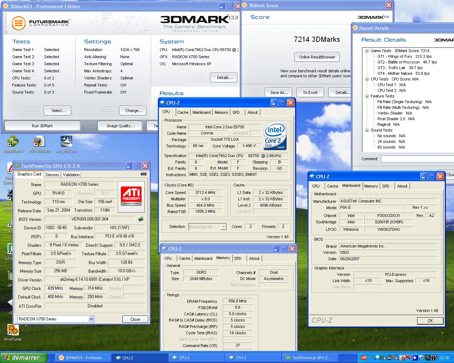The image size is (454, 363).
Task: Launch RivaTuner from the desktop
Action: [x=13, y=333]
